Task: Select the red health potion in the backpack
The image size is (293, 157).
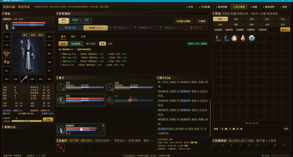Action: click(217, 38)
